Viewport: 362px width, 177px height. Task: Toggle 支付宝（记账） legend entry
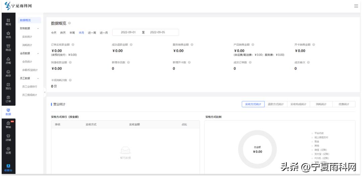pyautogui.click(x=320, y=154)
